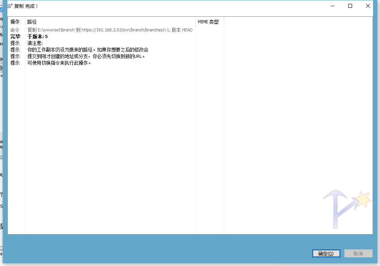Click the 完毕 cell in 操作 column
380x266 pixels.
point(15,36)
